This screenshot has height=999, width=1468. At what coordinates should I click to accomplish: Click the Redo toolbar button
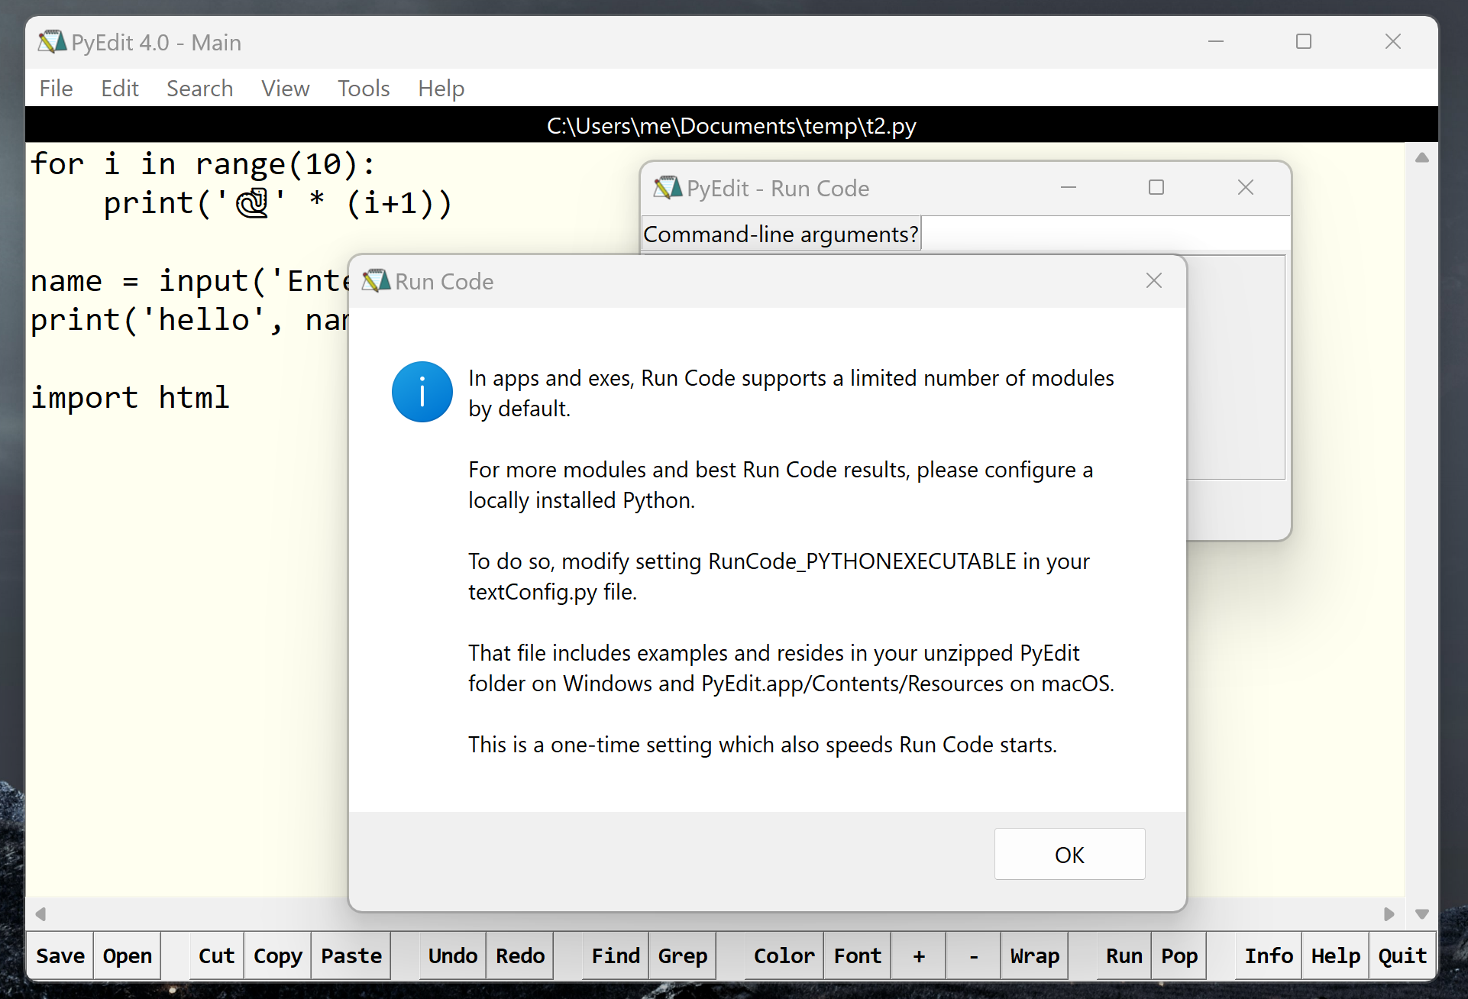[520, 955]
